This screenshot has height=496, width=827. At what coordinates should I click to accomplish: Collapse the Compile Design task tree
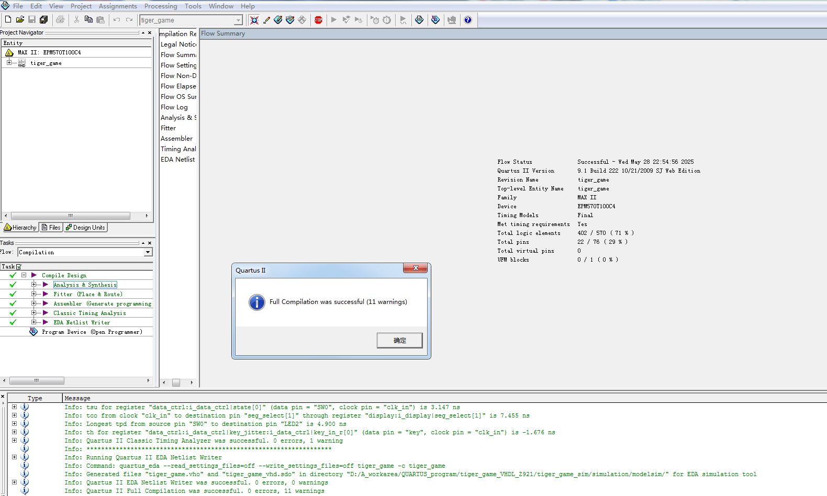click(x=24, y=275)
